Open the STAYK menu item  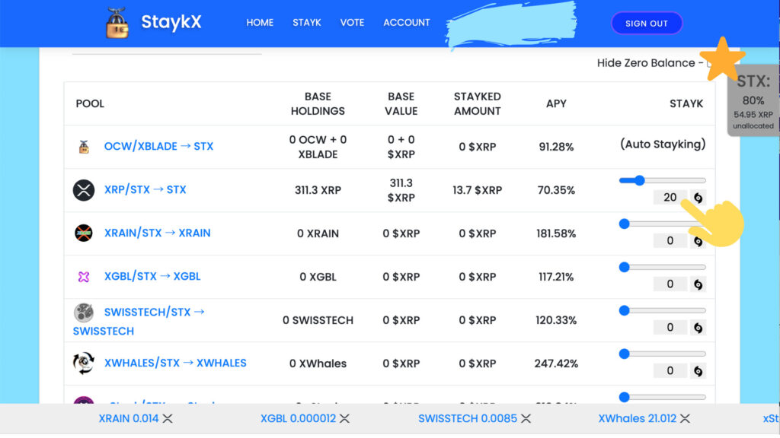click(x=307, y=23)
